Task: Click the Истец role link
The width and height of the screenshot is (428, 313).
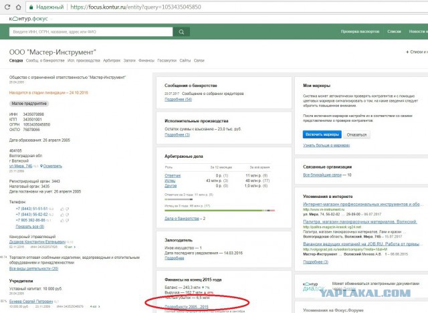Action: point(170,181)
